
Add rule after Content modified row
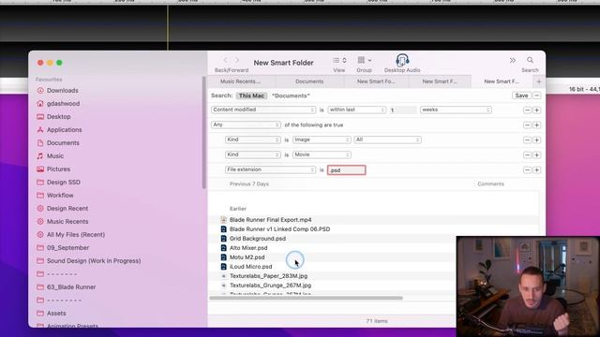pos(536,110)
